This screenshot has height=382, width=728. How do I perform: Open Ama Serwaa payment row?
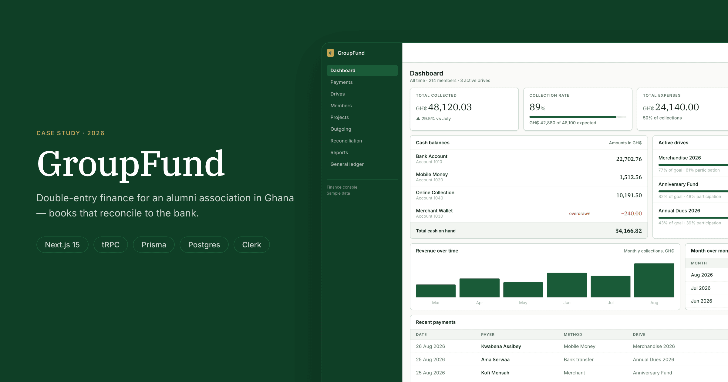click(x=569, y=360)
